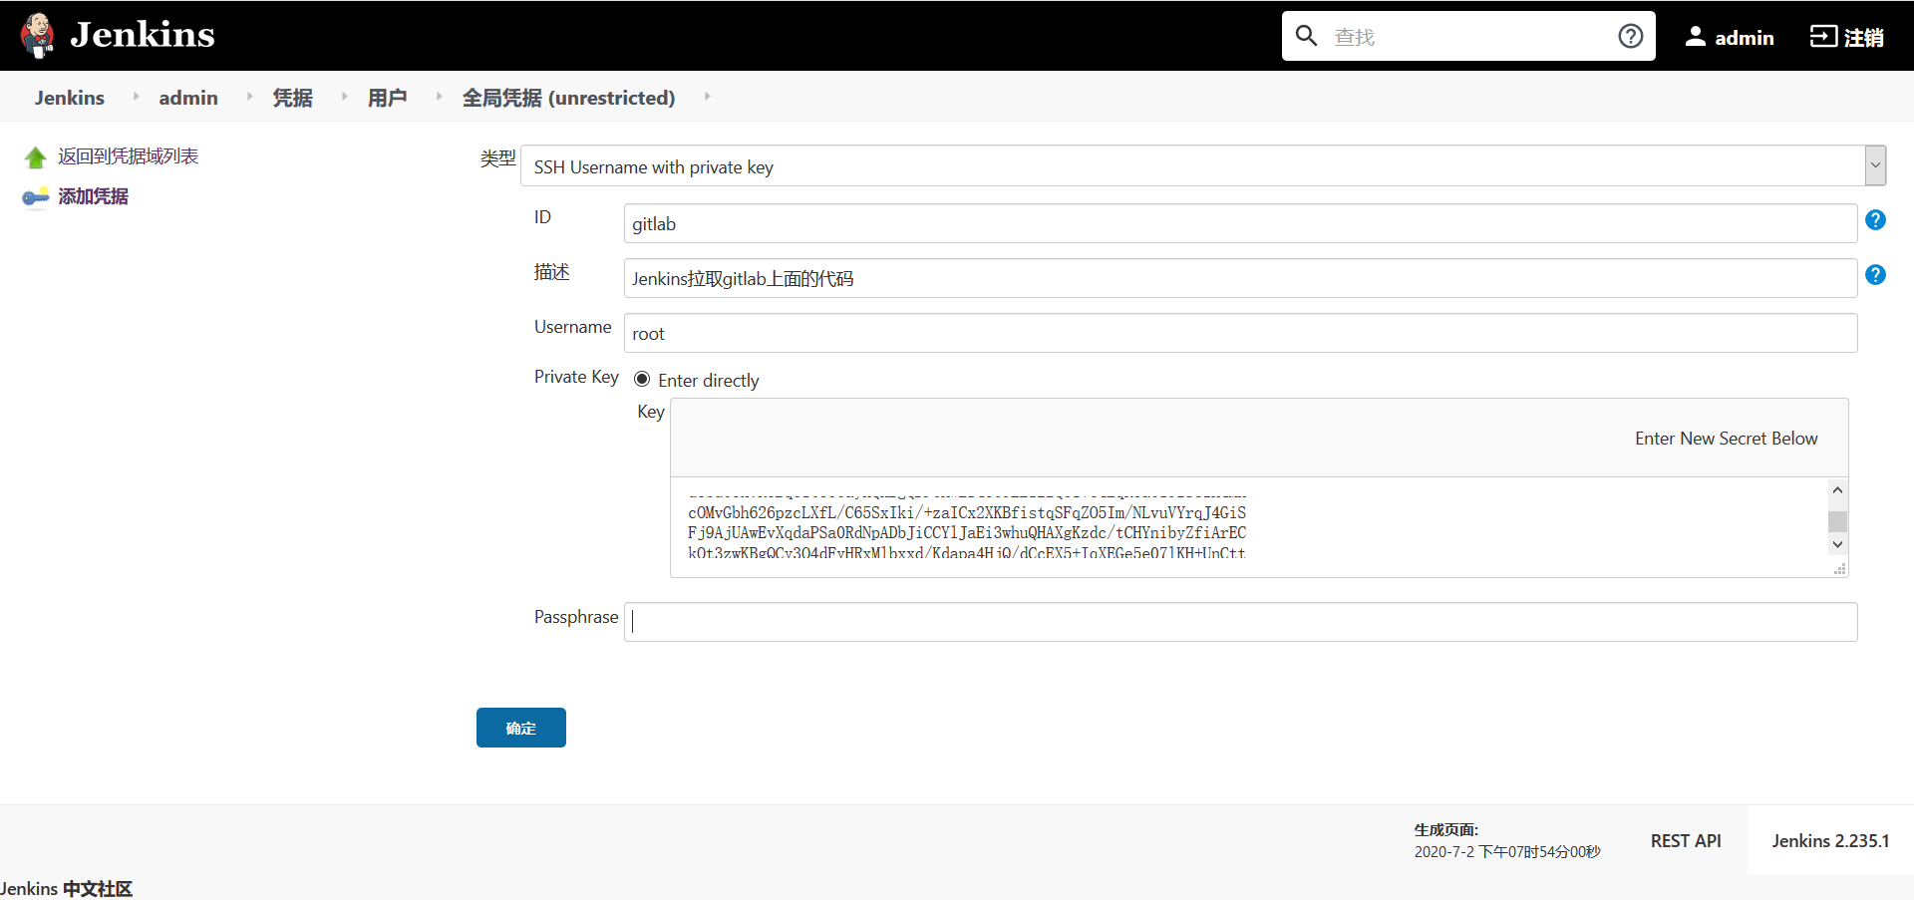Click the green up-arrow back icon
The image size is (1914, 900).
tap(36, 157)
